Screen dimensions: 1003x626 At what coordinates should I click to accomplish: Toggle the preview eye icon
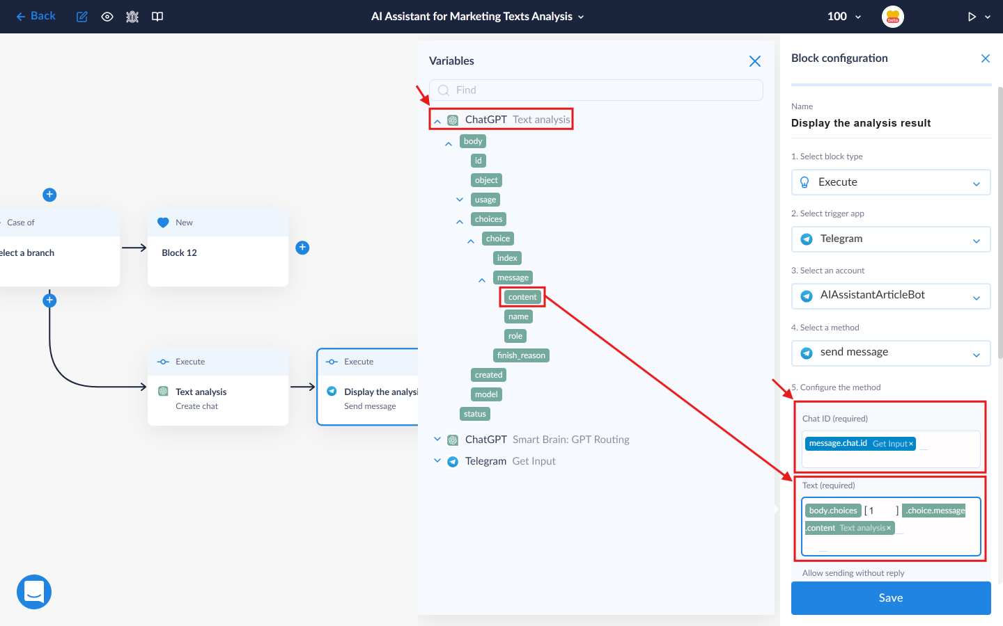(107, 17)
